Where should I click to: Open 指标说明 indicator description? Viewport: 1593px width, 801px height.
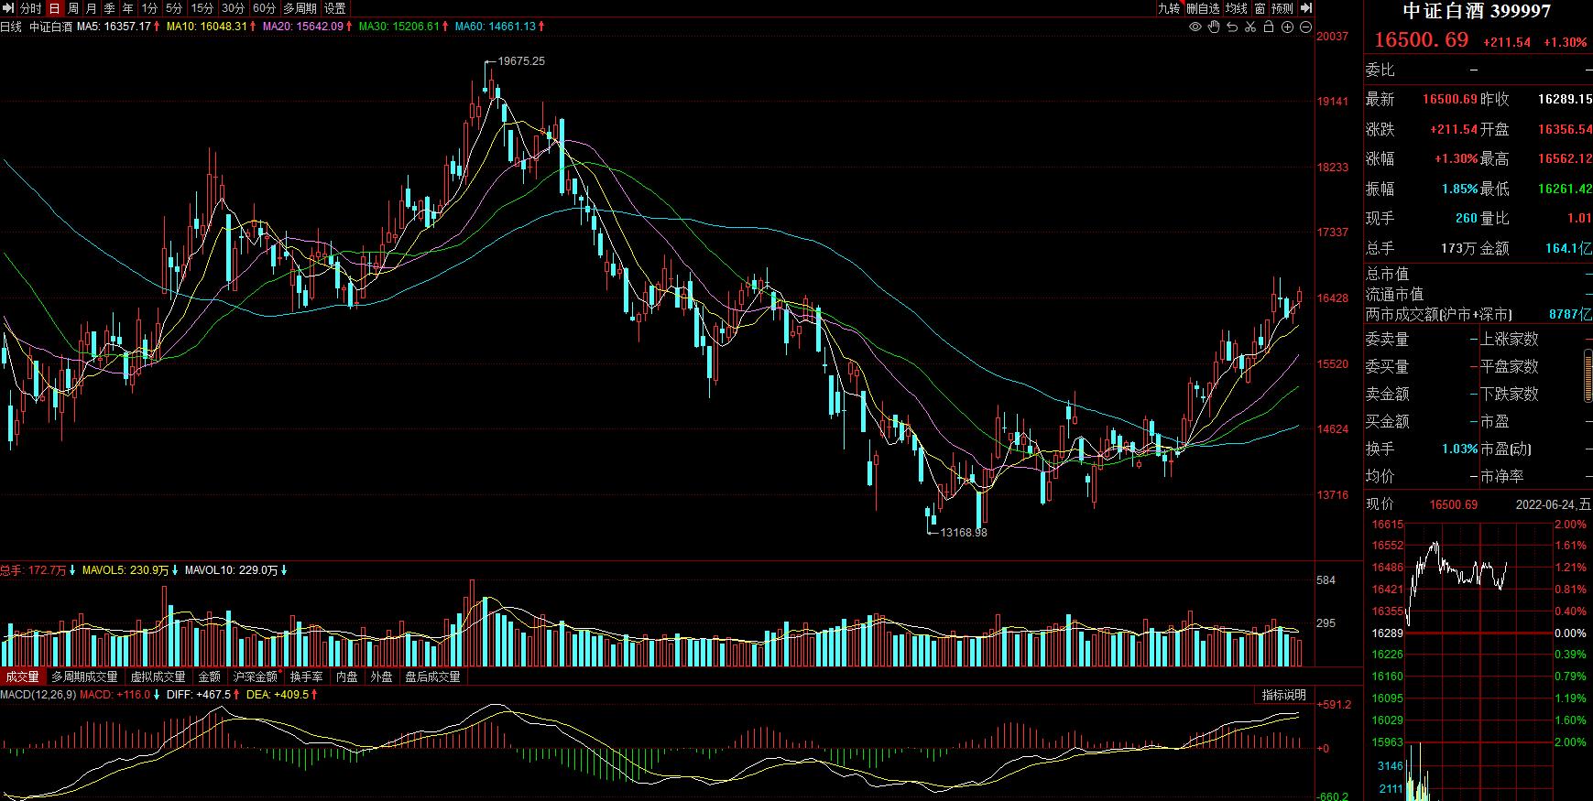tap(1284, 695)
